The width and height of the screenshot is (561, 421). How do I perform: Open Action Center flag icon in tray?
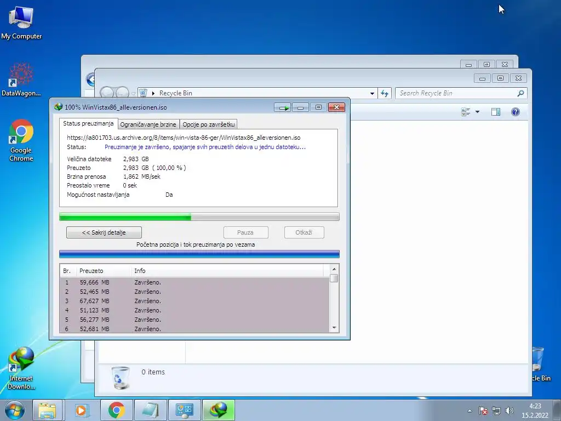(x=483, y=411)
